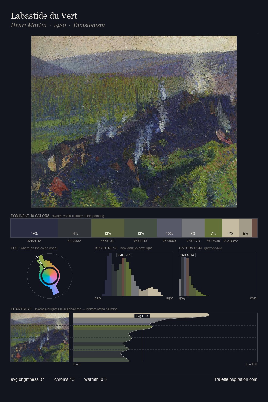268x402 pixels.
Task: Click the 'HEARTBEAT' section heading
Action: (x=21, y=309)
